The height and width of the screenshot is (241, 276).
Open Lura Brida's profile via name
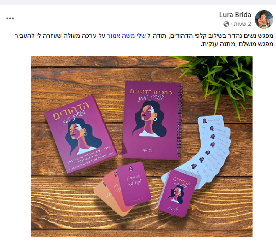pos(235,15)
